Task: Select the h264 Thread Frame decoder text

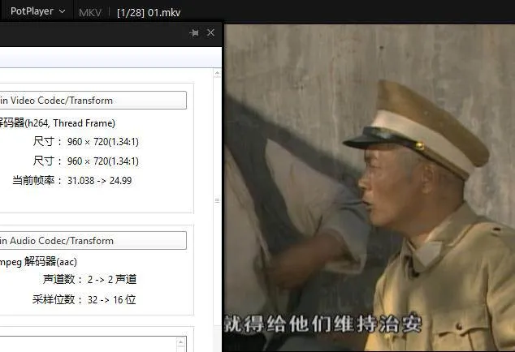Action: [x=58, y=123]
